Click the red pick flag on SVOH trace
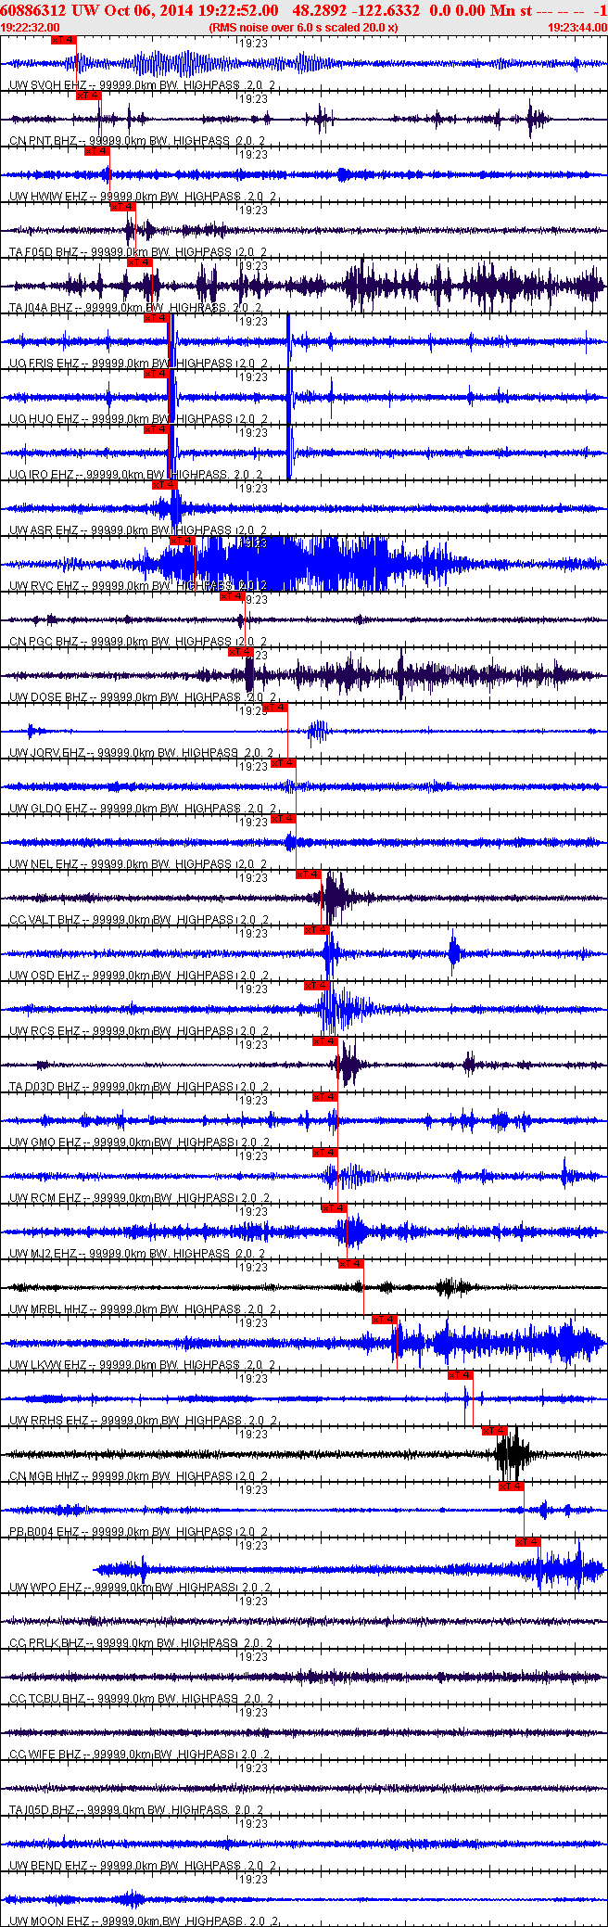This screenshot has height=1927, width=608. tap(63, 40)
